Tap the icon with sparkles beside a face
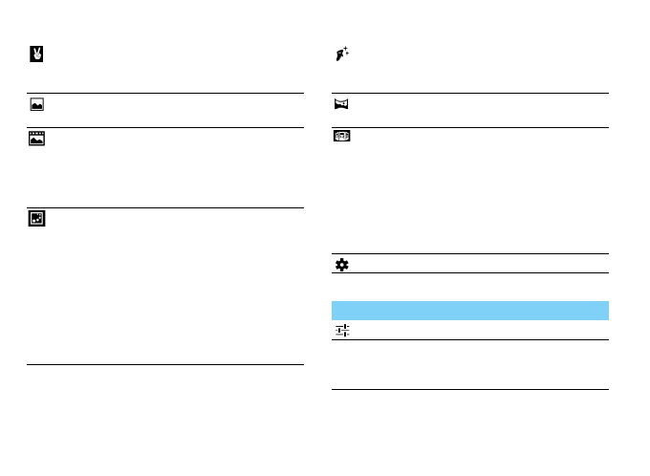 [x=341, y=55]
